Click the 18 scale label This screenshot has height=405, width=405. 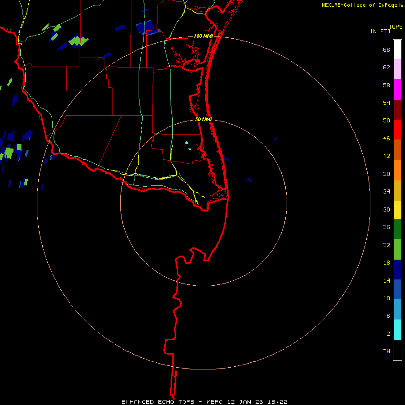coord(387,263)
